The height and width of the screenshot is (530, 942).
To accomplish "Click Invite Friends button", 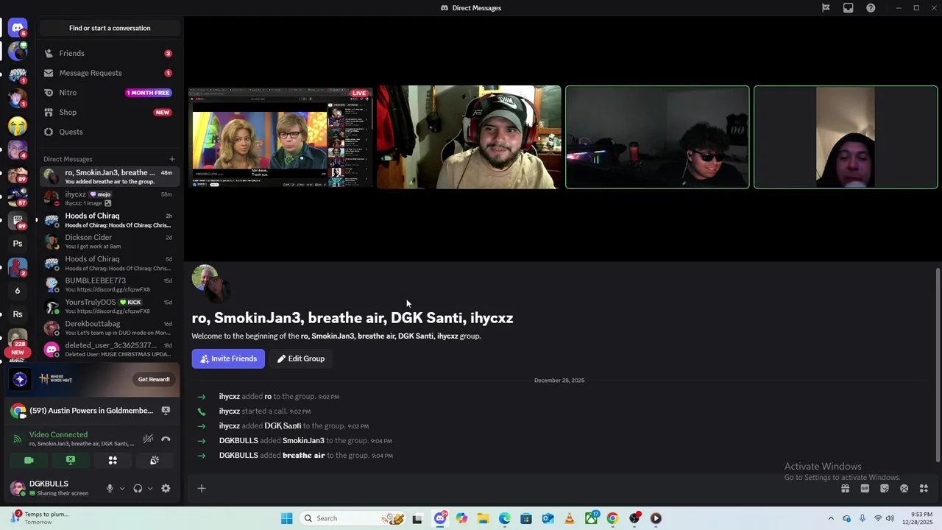I will (x=228, y=358).
